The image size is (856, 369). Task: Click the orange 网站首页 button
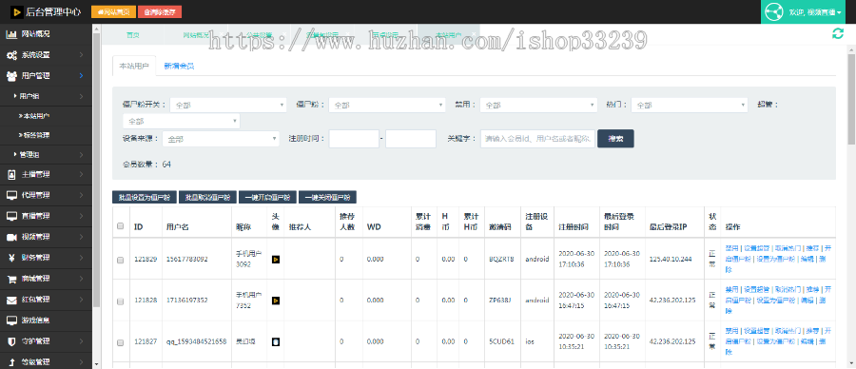coord(113,12)
